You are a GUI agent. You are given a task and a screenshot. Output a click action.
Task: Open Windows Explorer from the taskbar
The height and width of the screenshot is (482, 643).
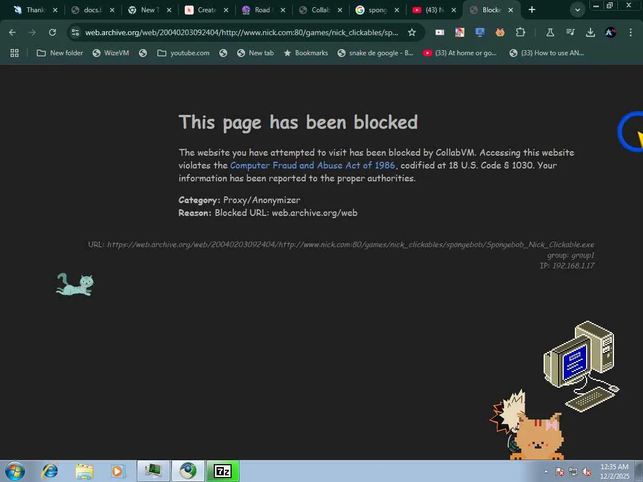84,471
